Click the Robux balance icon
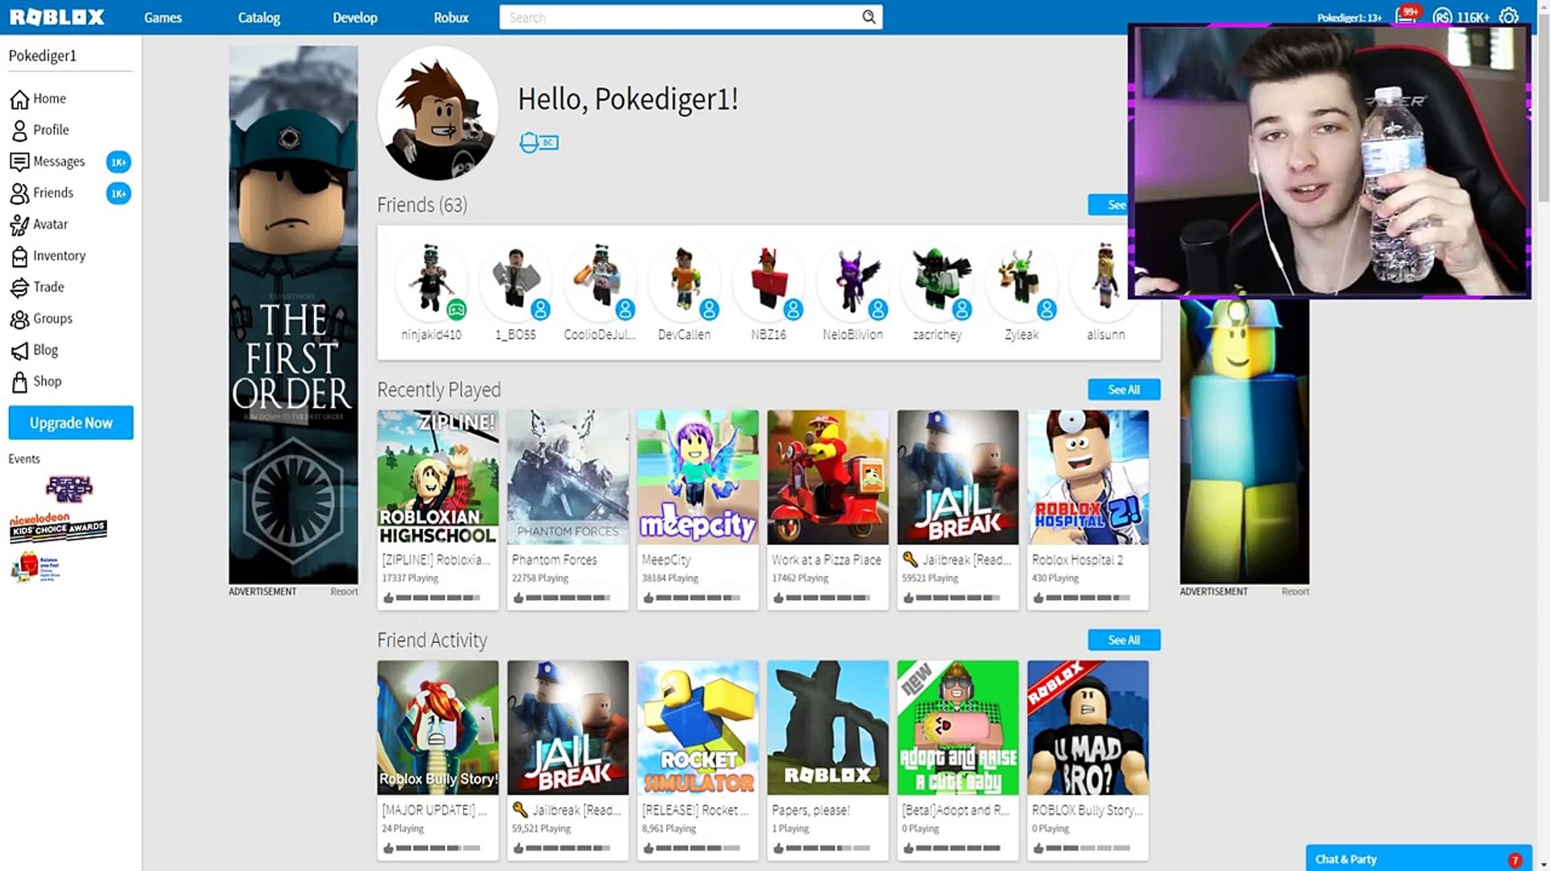This screenshot has height=871, width=1550. click(x=1442, y=17)
